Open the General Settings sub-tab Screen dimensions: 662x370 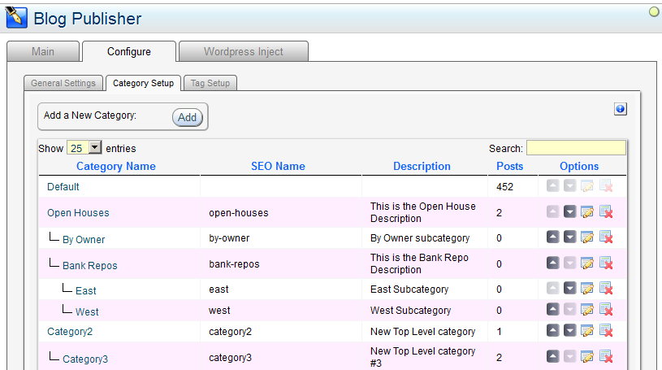[x=63, y=83]
